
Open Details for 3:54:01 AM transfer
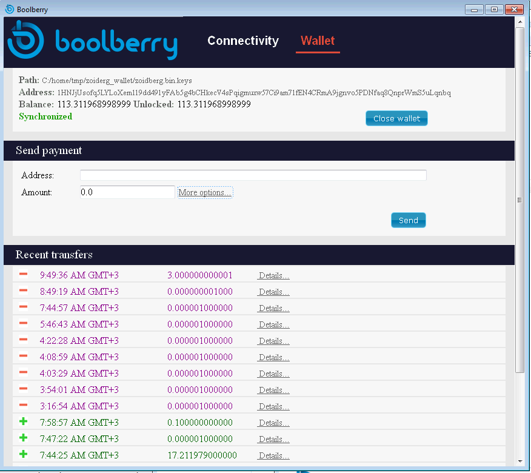[x=273, y=390]
